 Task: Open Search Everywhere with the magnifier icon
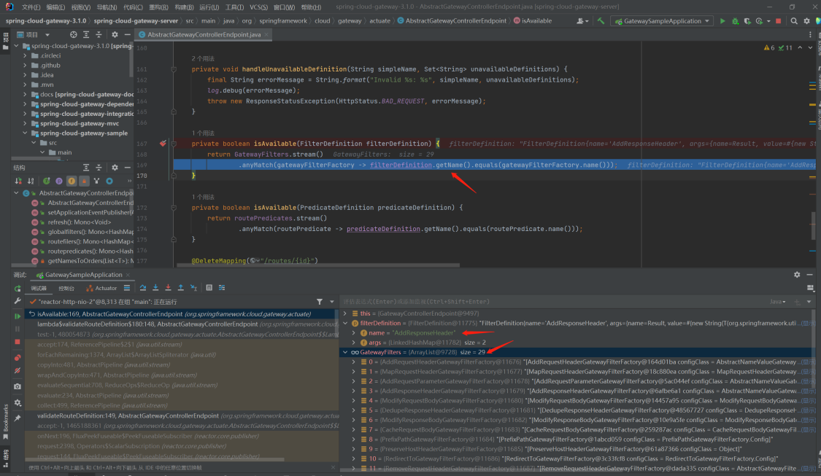tap(794, 21)
